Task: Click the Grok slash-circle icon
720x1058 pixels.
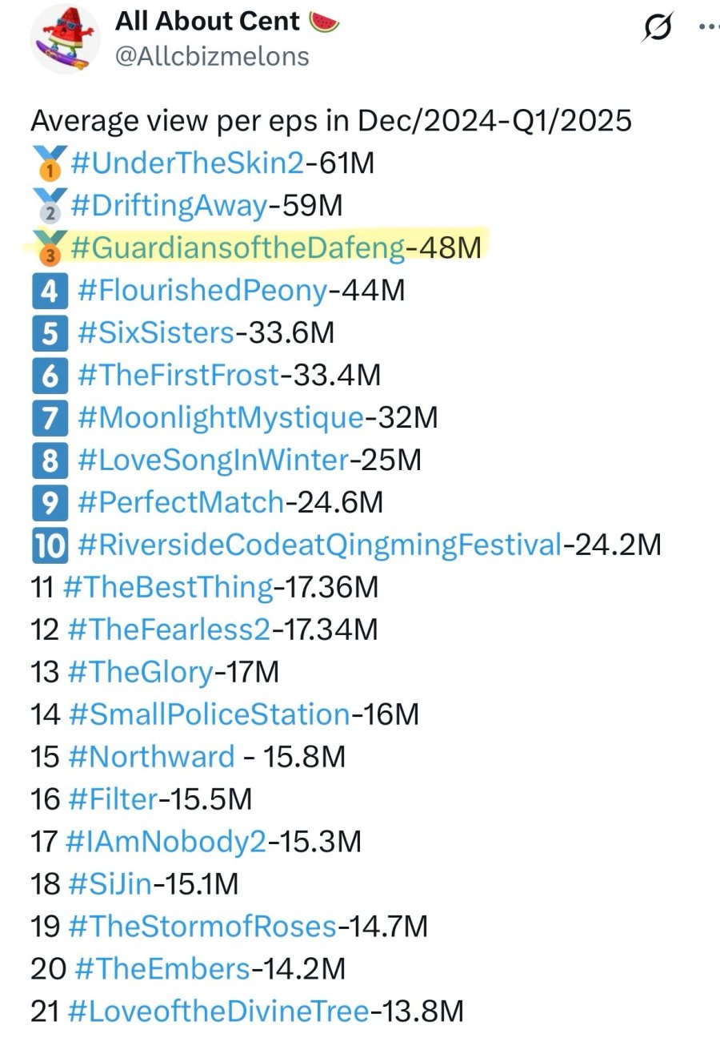Action: click(x=657, y=26)
